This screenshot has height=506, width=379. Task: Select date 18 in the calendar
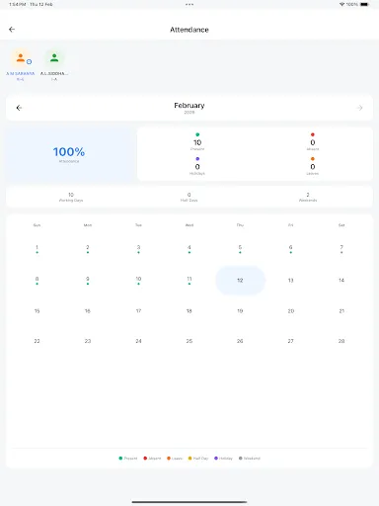coord(189,311)
